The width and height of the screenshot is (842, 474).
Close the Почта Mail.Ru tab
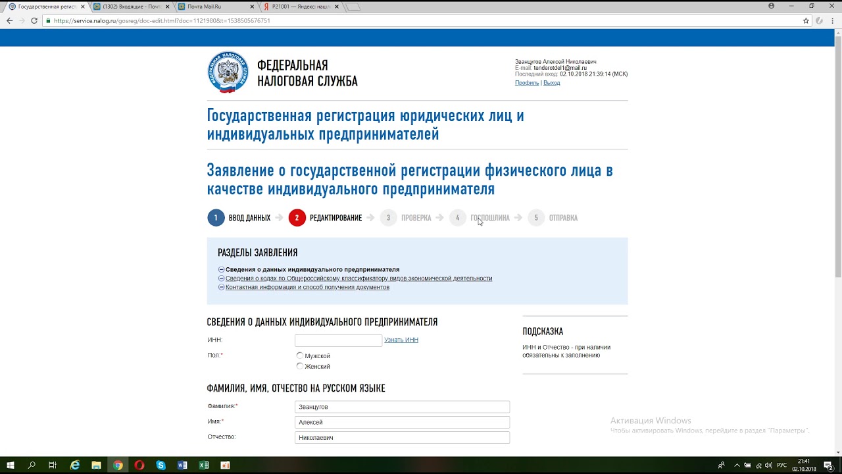point(253,7)
